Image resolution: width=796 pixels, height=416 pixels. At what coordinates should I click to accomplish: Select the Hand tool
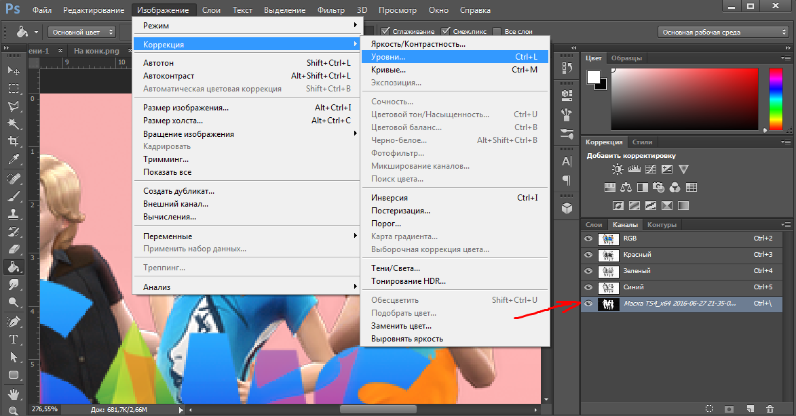click(14, 394)
